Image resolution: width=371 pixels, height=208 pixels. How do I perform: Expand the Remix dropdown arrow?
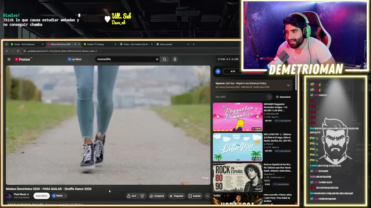[x=66, y=196]
